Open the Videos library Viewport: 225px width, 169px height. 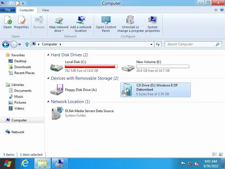point(19,108)
